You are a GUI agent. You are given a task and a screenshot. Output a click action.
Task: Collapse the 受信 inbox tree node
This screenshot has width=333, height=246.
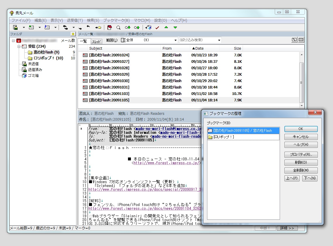tap(19, 46)
